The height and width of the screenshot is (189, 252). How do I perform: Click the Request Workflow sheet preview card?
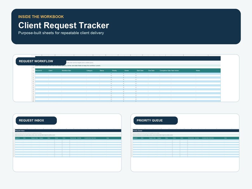pos(126,78)
